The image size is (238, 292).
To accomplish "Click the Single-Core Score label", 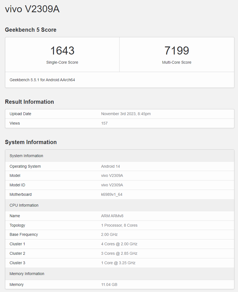I will click(x=62, y=62).
